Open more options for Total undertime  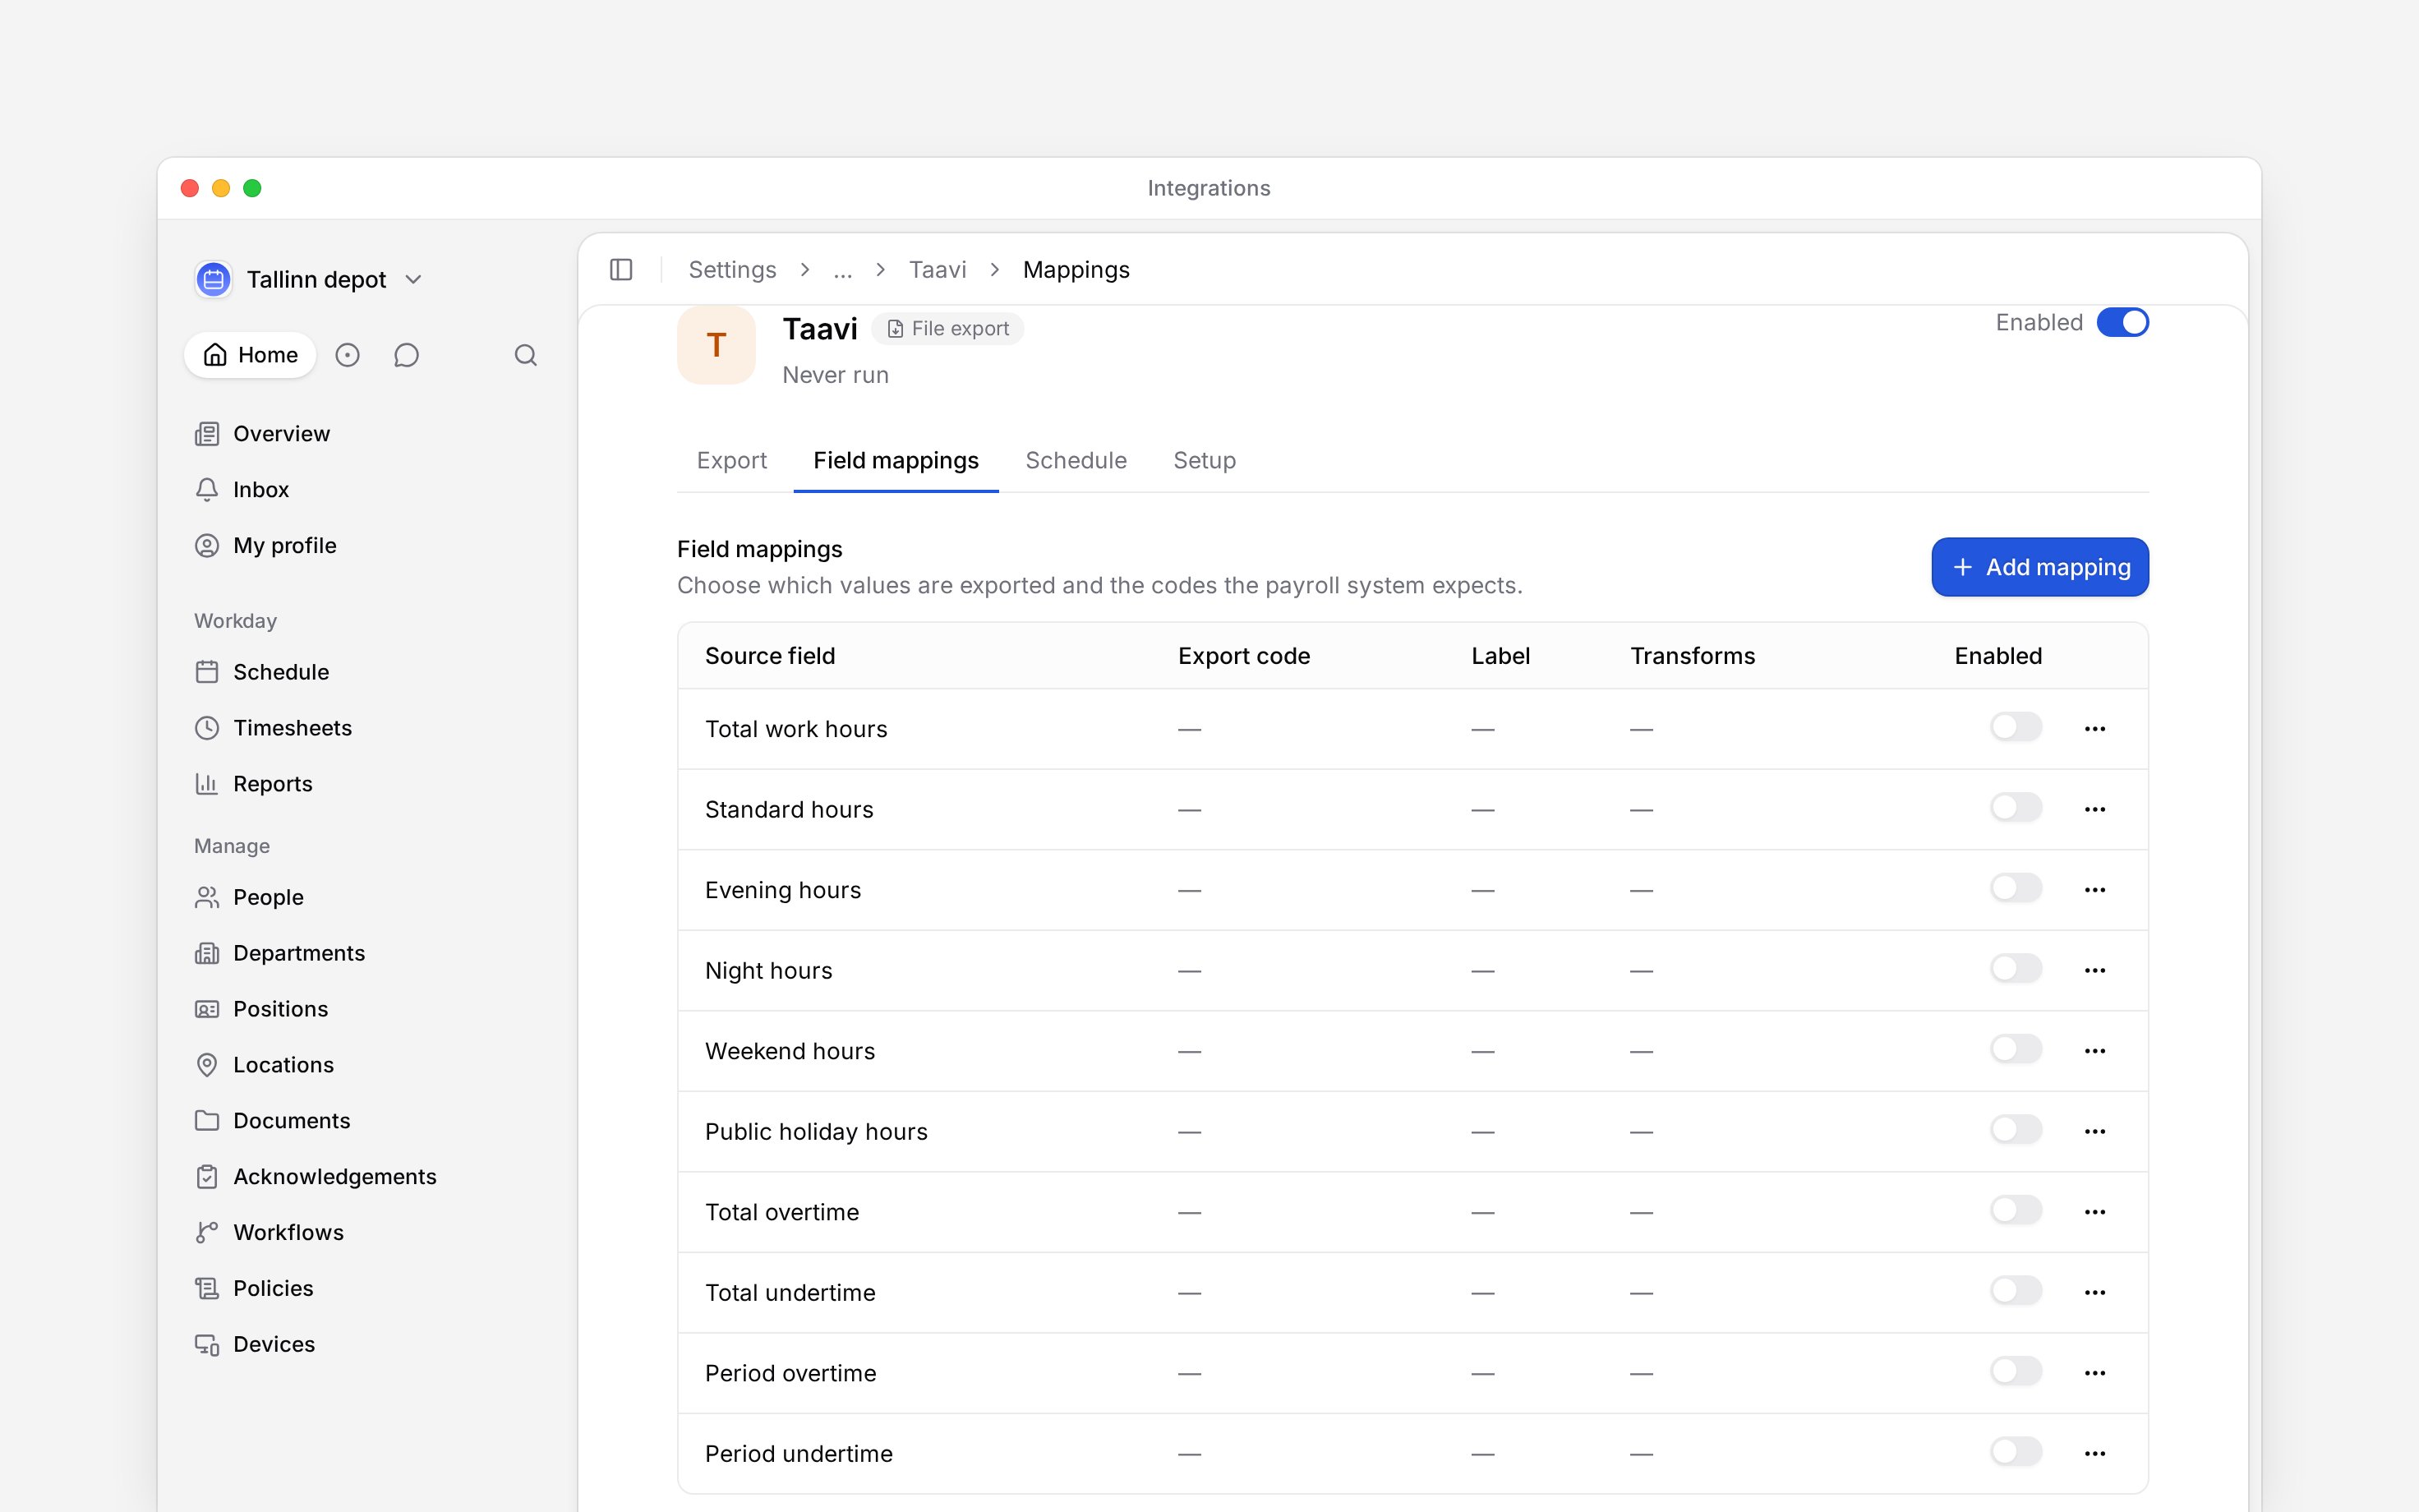tap(2095, 1292)
